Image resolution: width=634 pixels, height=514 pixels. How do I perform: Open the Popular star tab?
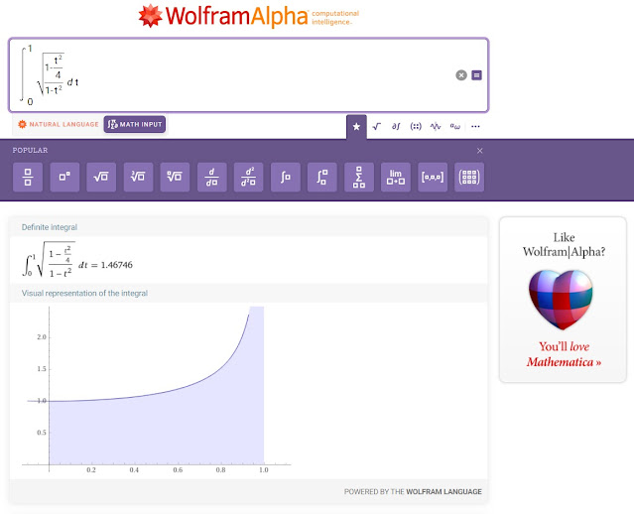point(356,127)
